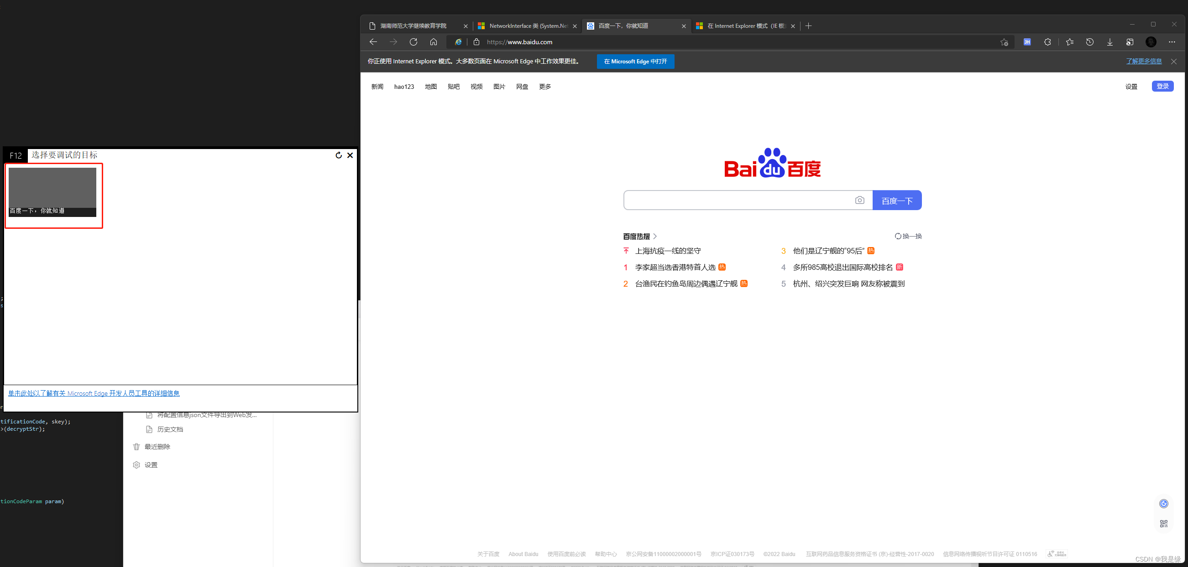The height and width of the screenshot is (567, 1188).
Task: Refresh the F12 debug target list
Action: tap(339, 155)
